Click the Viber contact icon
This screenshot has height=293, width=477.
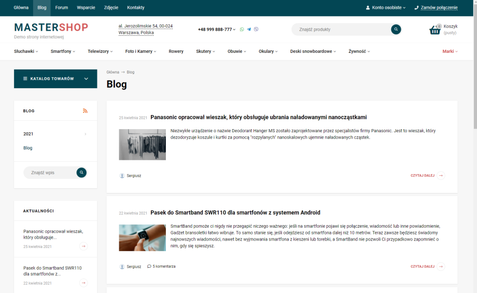point(256,30)
